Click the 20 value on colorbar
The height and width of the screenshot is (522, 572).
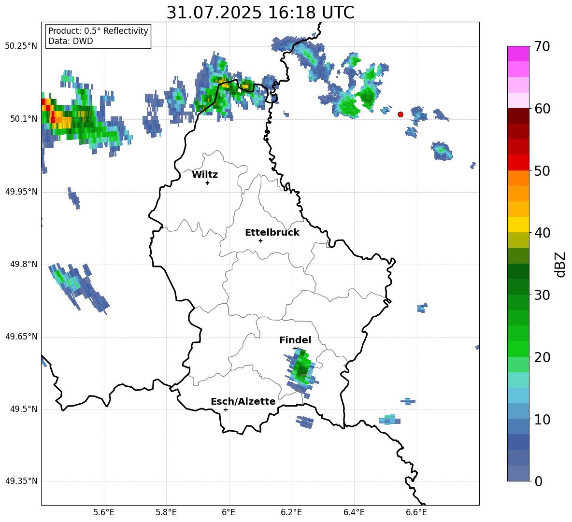[542, 357]
